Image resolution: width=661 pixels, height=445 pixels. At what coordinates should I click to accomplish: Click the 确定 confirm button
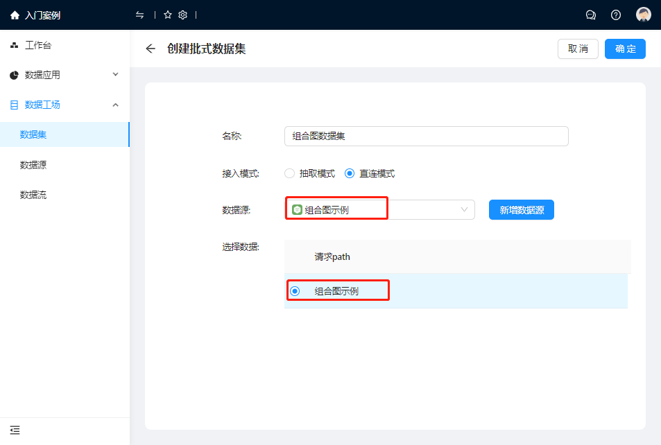click(x=625, y=49)
